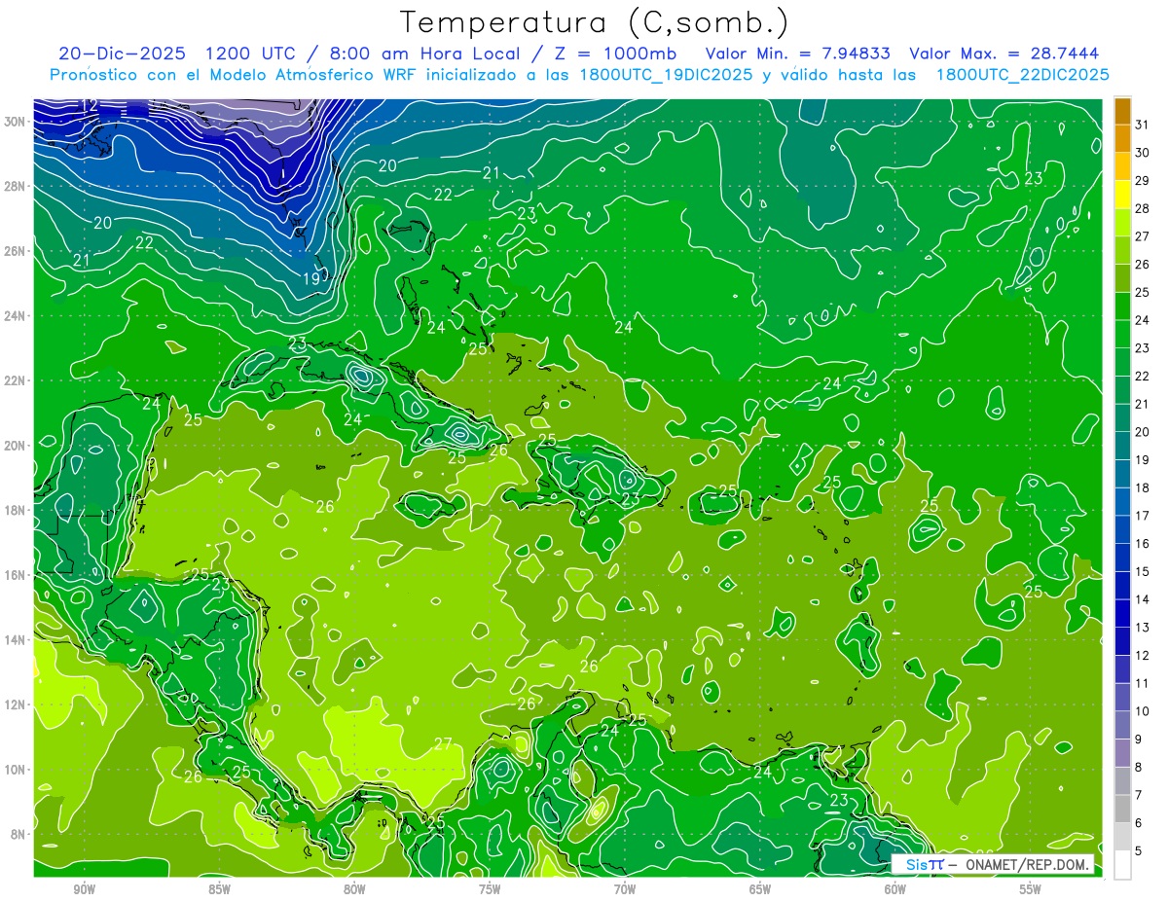Click the longitude axis label "55W"
Viewport: 1168px width, 902px height.
click(1031, 889)
